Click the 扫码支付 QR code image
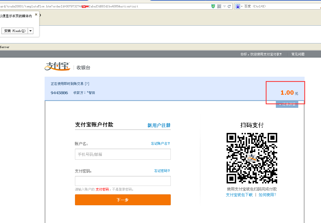Image resolution: width=321 pixels, height=223 pixels. 252,158
